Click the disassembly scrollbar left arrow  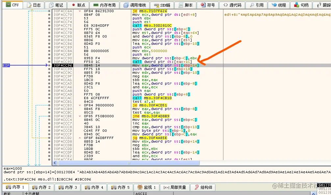(x=55, y=163)
